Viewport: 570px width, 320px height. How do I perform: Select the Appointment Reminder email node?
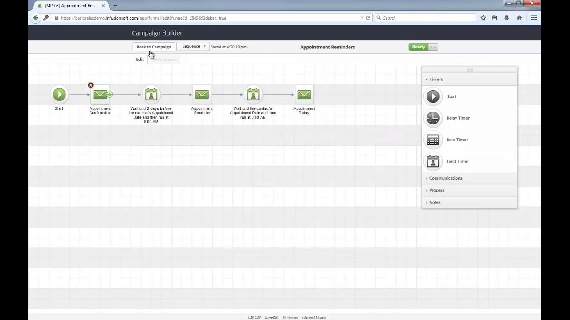click(x=202, y=94)
